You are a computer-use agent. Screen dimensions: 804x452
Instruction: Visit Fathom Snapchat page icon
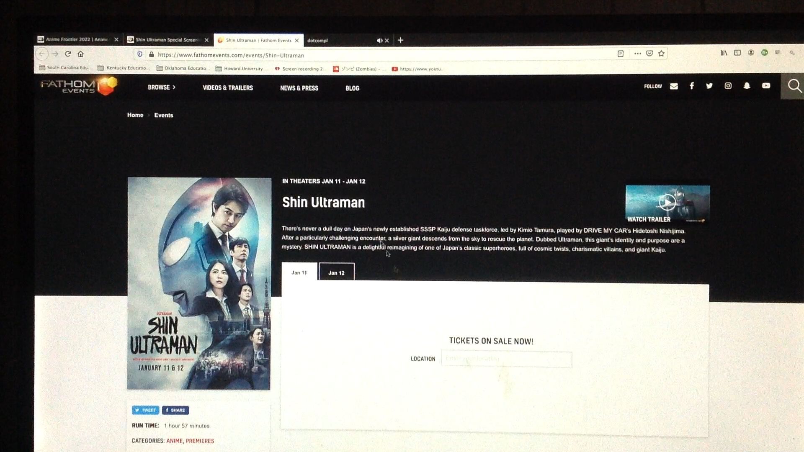tap(747, 86)
